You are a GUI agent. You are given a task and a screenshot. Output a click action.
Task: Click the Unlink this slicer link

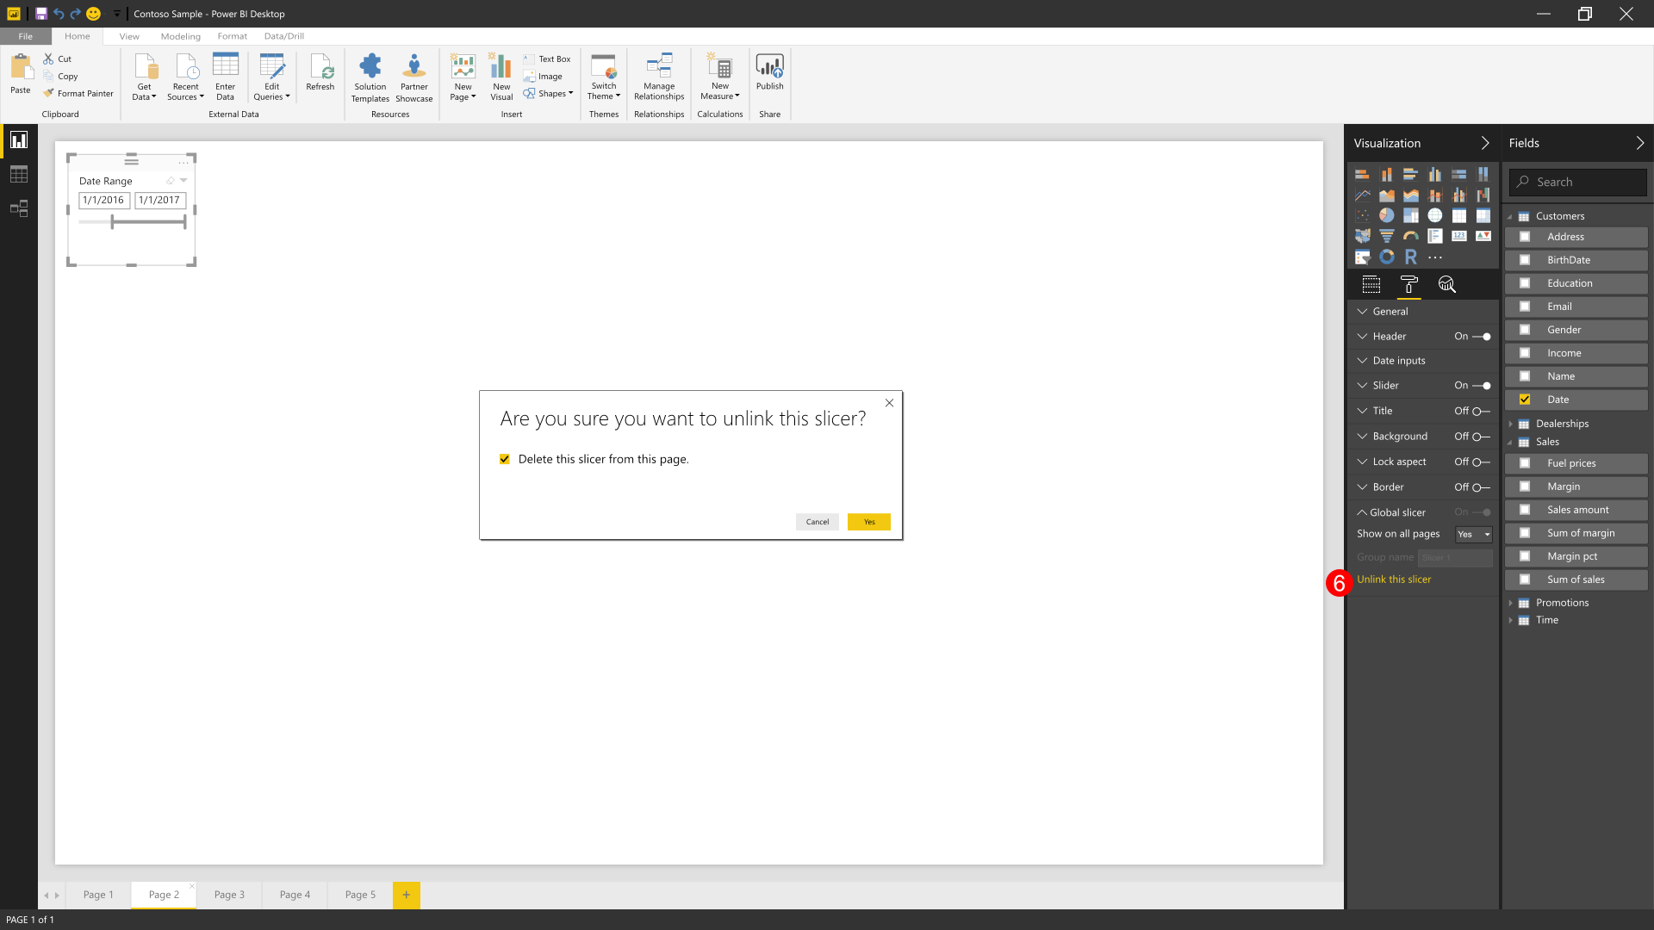pyautogui.click(x=1393, y=580)
